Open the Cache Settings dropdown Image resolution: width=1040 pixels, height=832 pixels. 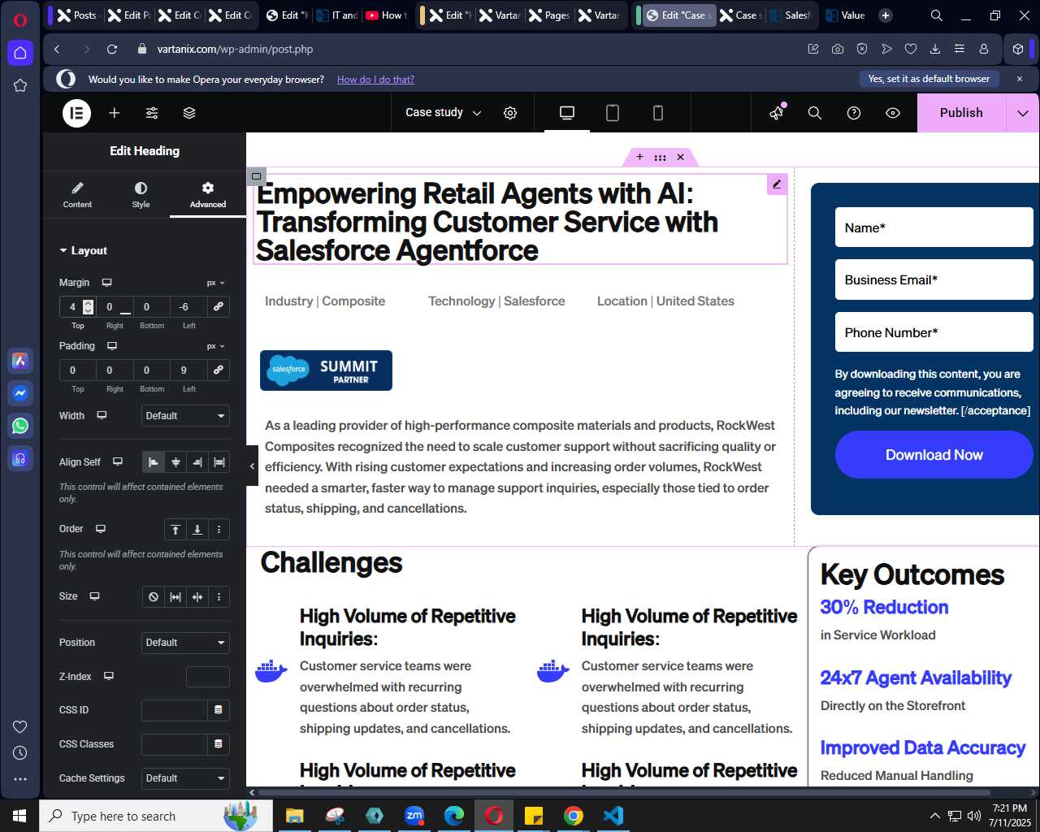point(185,778)
